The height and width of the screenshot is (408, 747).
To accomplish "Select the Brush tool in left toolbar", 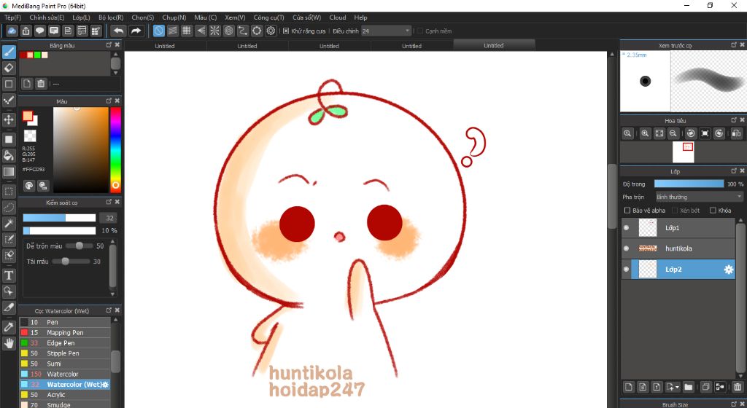I will 9,52.
